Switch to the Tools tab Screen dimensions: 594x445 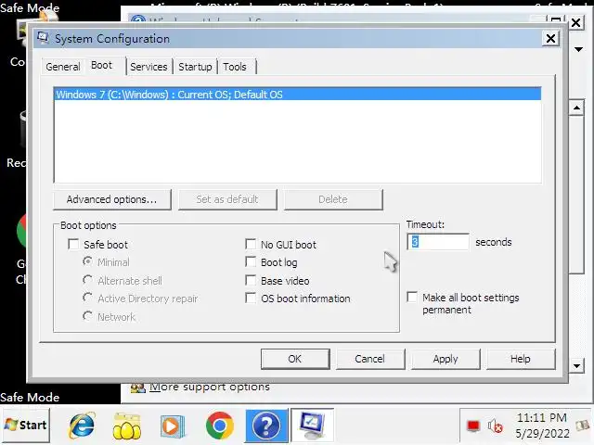(235, 67)
